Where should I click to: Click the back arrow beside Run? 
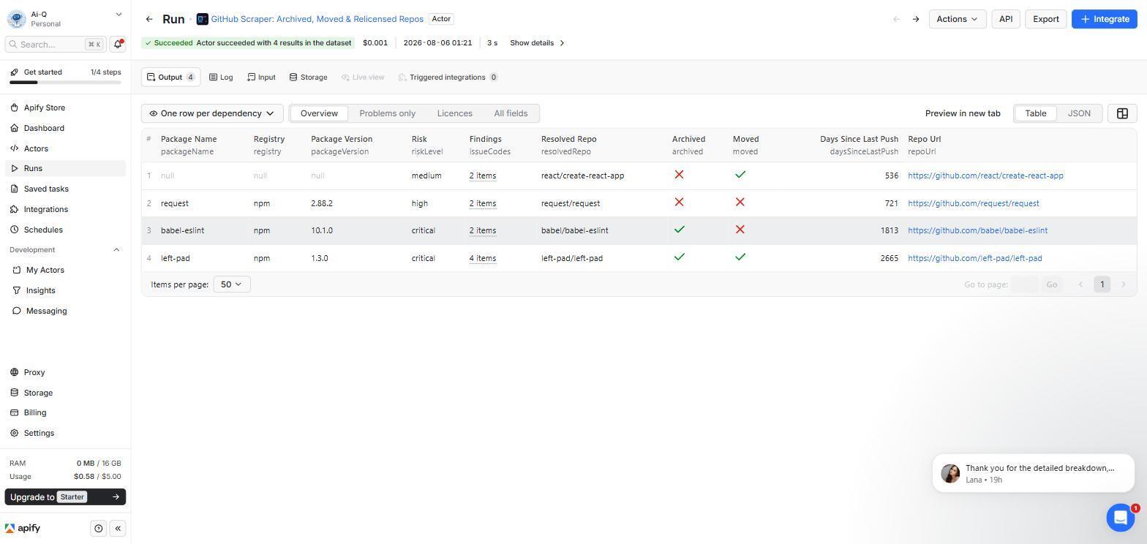pos(149,19)
